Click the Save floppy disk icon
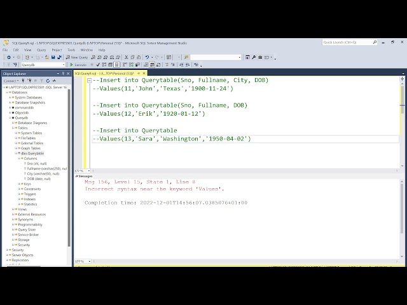 53,57
